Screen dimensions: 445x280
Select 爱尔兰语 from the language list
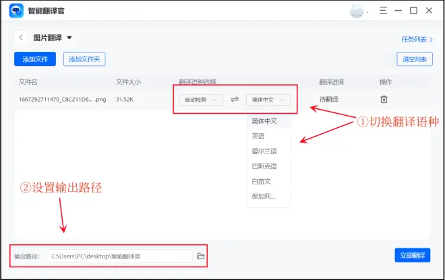[264, 151]
